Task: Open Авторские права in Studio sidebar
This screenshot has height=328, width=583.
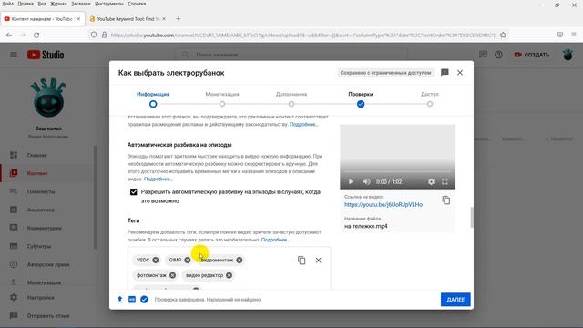Action: (x=47, y=264)
